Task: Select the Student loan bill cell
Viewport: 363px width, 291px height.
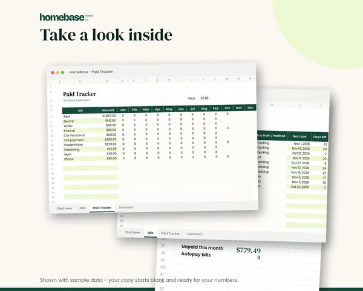Action: 81,145
